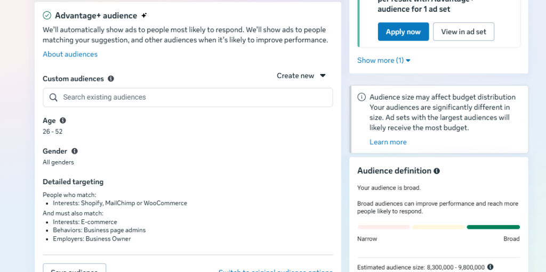Click the Save audience button
The image size is (546, 272).
point(74,268)
